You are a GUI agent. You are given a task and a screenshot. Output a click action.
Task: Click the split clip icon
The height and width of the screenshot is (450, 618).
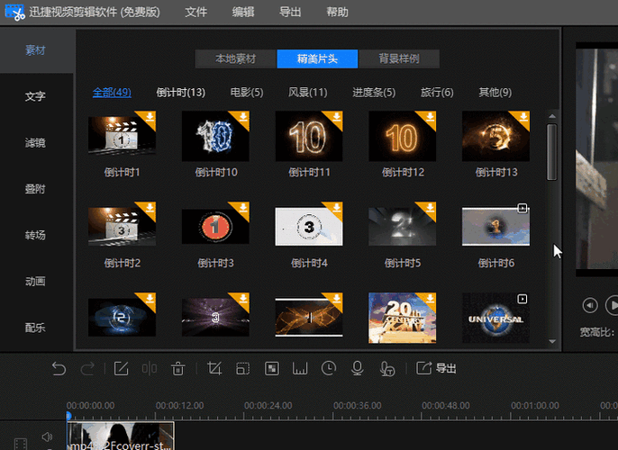tap(150, 368)
